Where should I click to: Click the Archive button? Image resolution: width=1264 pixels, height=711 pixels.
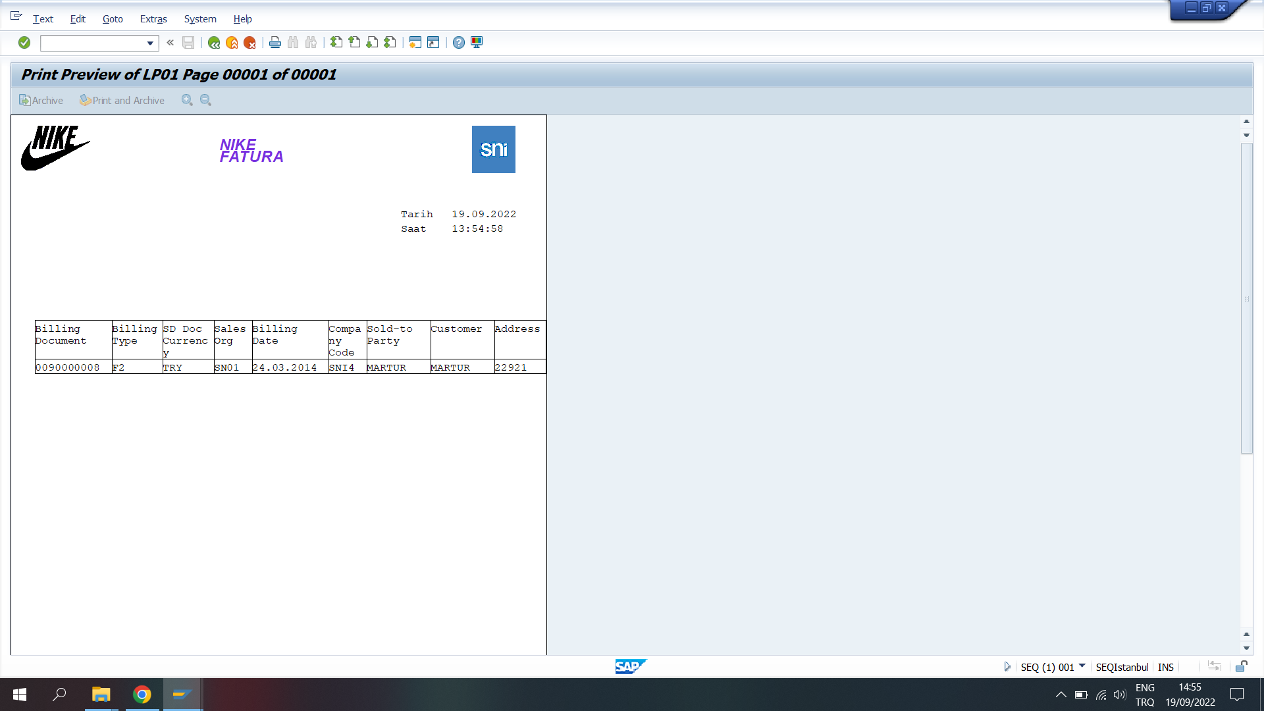[x=41, y=100]
